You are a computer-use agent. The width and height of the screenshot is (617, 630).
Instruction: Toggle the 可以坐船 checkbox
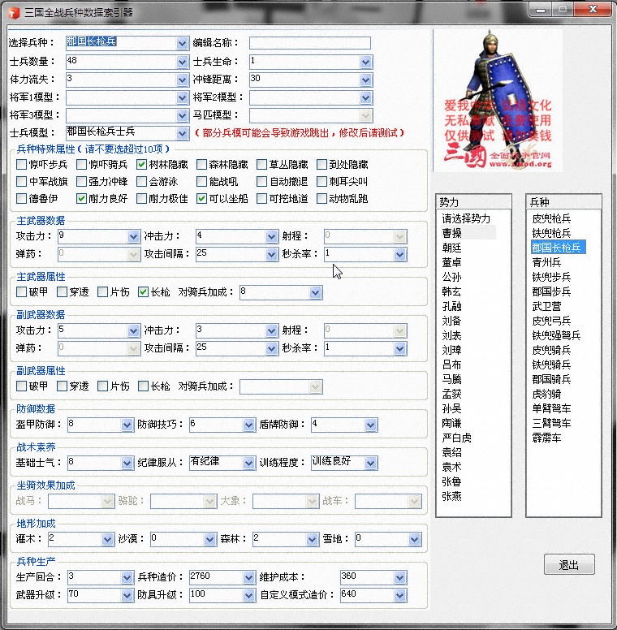tap(202, 199)
